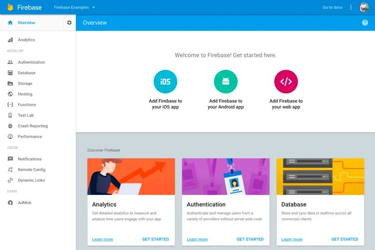Select Overview in the sidebar
This screenshot has height=250, width=375.
pyautogui.click(x=26, y=23)
